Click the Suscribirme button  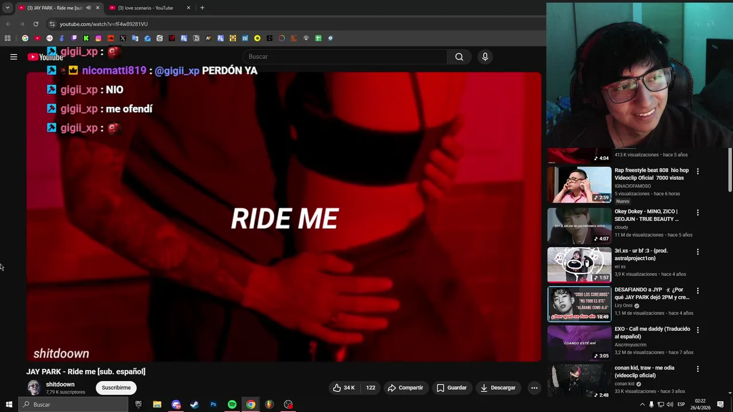point(116,388)
